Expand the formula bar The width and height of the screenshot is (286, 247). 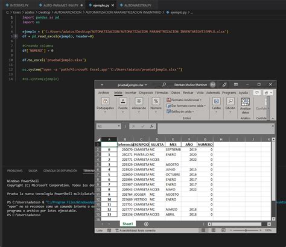[273, 126]
